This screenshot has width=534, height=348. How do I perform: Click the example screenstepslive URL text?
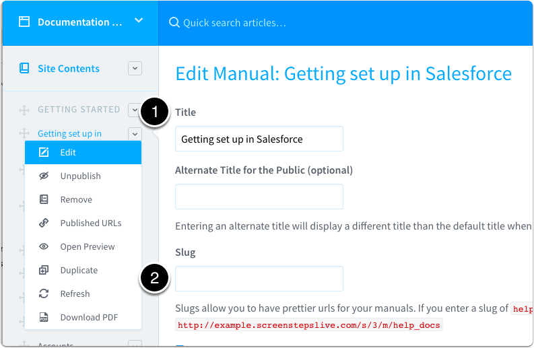point(309,325)
